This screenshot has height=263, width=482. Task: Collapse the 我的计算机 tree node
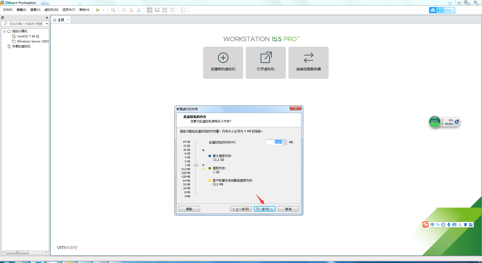(x=4, y=31)
